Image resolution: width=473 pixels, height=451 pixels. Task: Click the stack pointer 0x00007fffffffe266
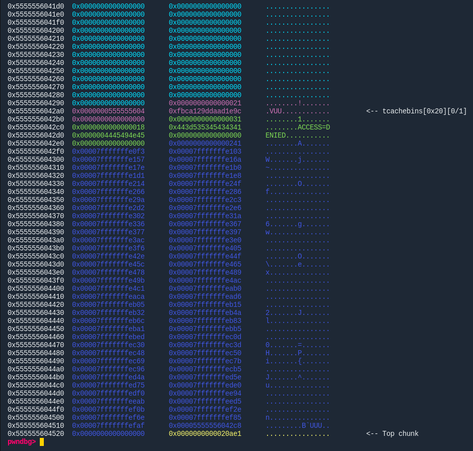coord(108,191)
